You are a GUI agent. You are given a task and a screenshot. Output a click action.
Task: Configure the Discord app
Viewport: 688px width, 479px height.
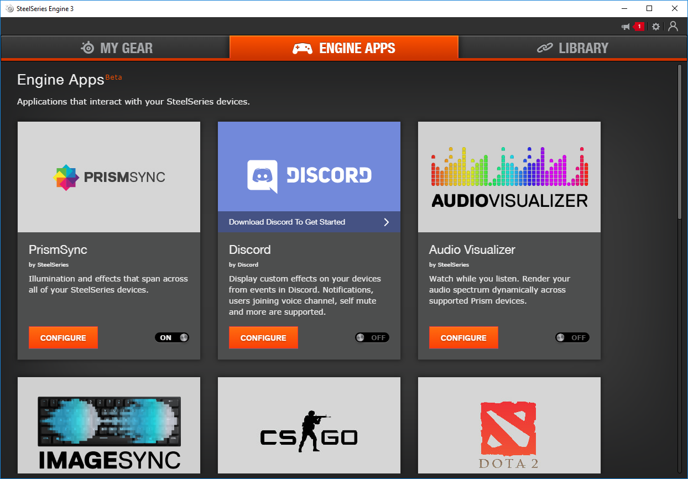263,337
